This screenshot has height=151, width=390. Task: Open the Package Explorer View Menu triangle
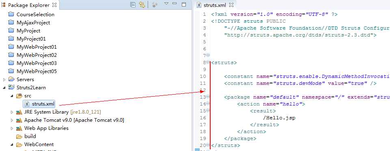166,4
